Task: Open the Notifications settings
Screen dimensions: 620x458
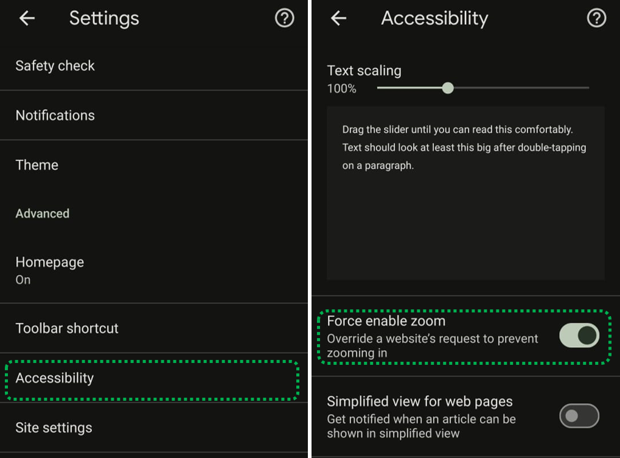Action: pos(55,115)
